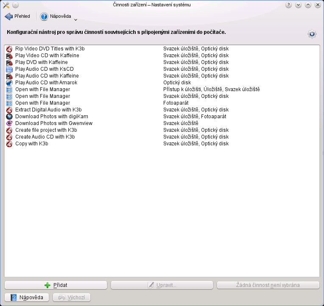Image resolution: width=324 pixels, height=306 pixels.
Task: Click the question-mark help button in the title bar
Action: (x=288, y=5)
